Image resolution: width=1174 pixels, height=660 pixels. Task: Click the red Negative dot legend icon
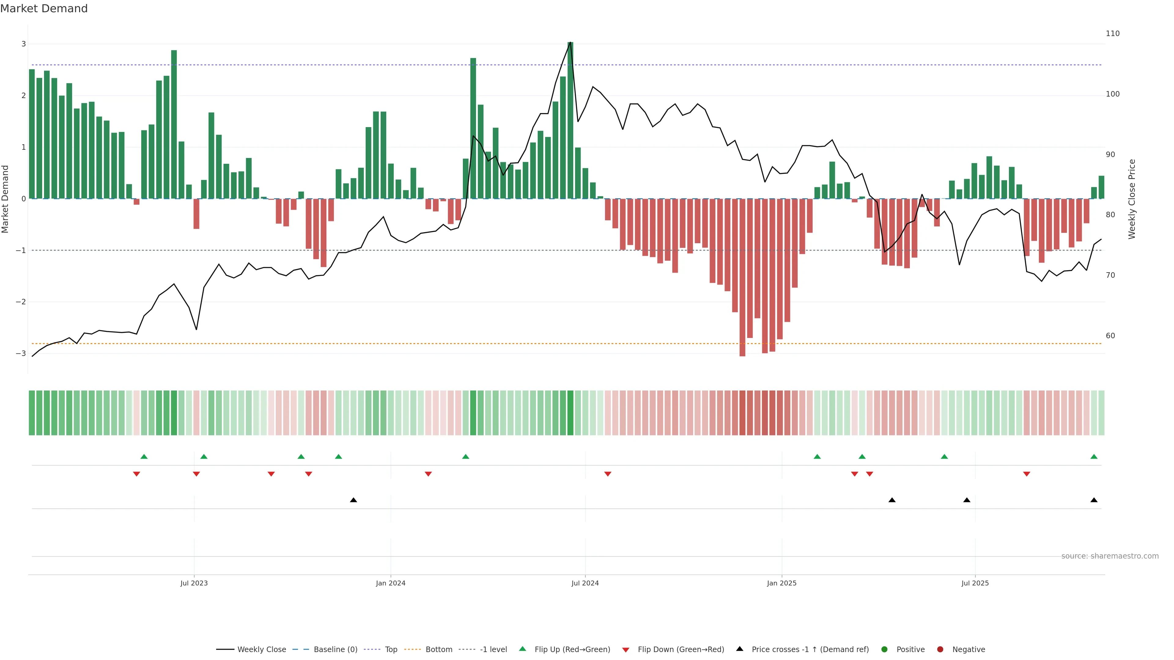(x=940, y=650)
